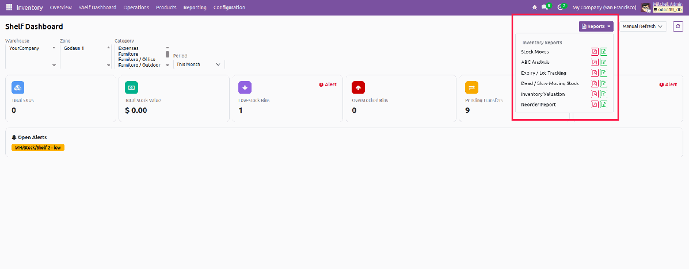
Task: Click the Total Stock Value money icon
Action: click(x=131, y=87)
